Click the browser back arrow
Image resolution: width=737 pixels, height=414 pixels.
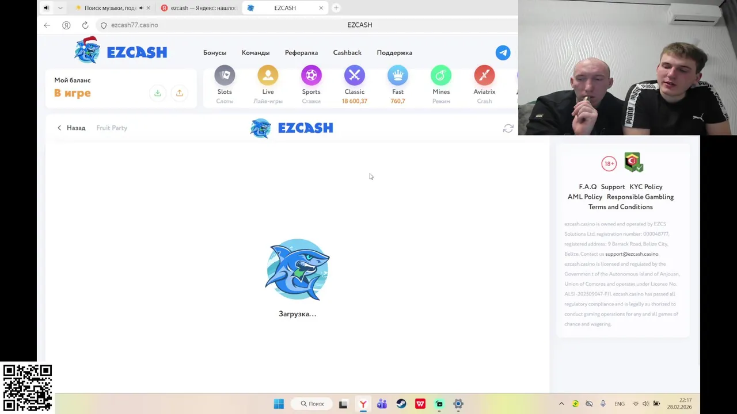coord(47,25)
